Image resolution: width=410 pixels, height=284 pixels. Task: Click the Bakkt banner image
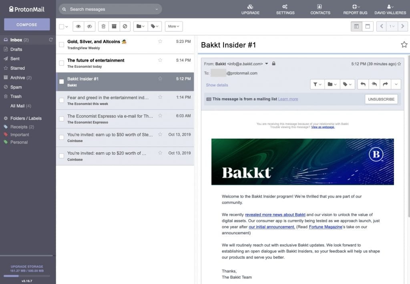pyautogui.click(x=303, y=161)
